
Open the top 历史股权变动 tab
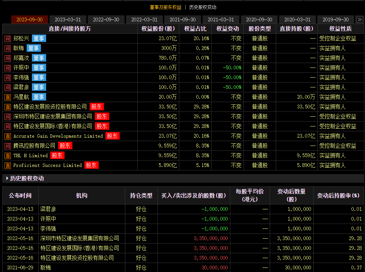[x=203, y=7]
